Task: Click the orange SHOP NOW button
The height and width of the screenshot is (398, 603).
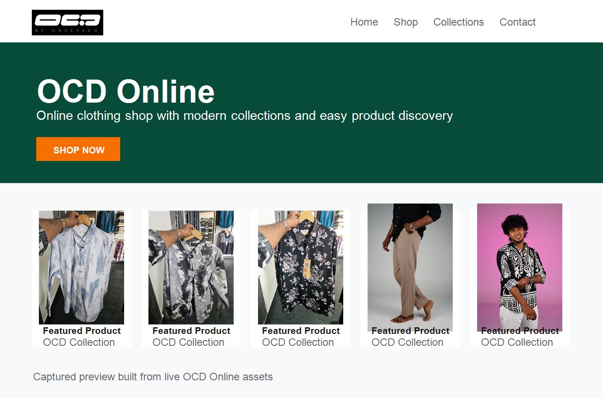Action: pos(78,149)
